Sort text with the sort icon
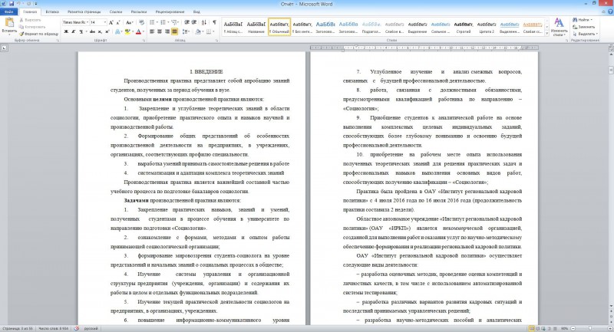The width and height of the screenshot is (614, 332). pyautogui.click(x=204, y=23)
